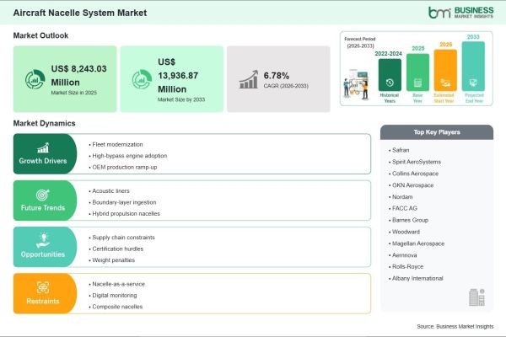506x337 pixels.
Task: Click Rolls-Royce in the key players list
Action: [406, 267]
